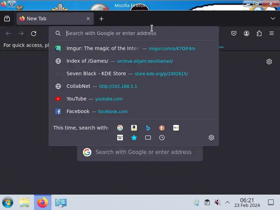Search bookmarks with the star icon
This screenshot has width=280, height=210.
(134, 138)
